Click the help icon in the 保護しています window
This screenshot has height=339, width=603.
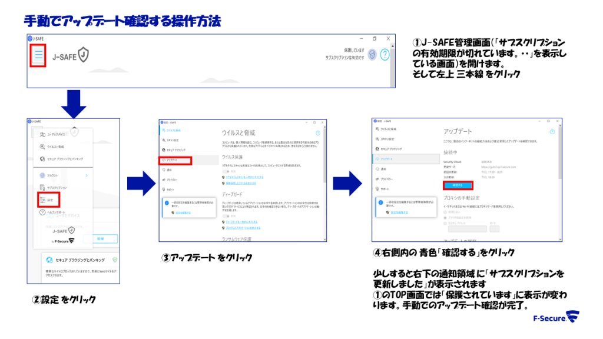tap(385, 55)
